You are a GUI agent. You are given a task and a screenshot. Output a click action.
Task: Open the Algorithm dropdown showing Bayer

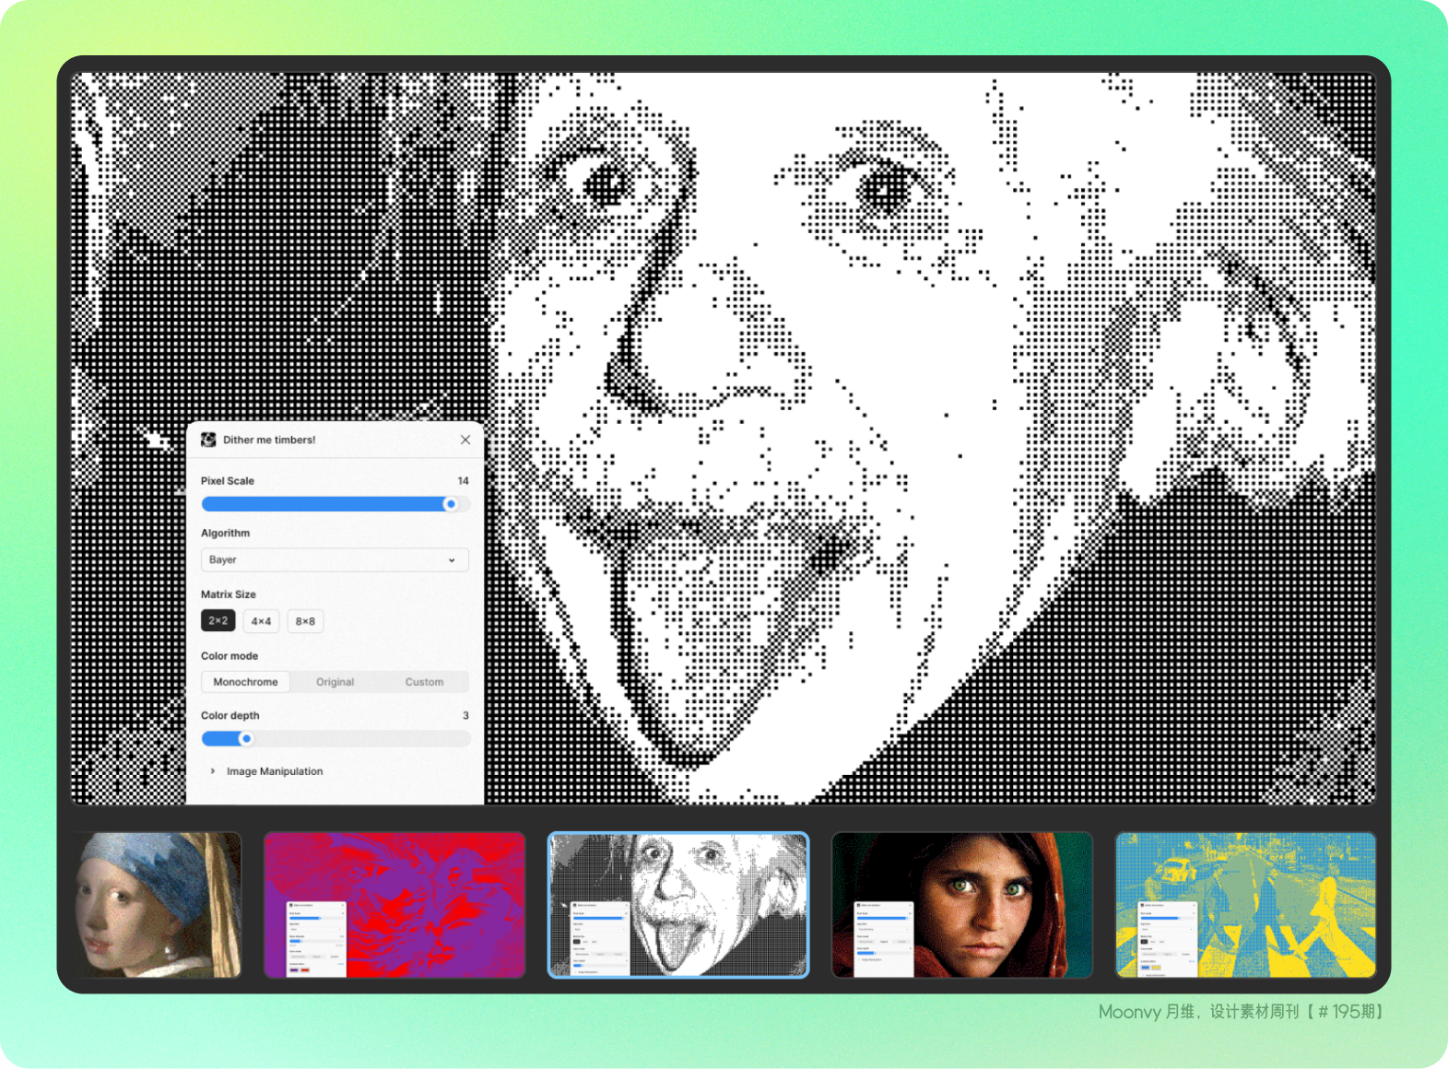click(x=335, y=559)
